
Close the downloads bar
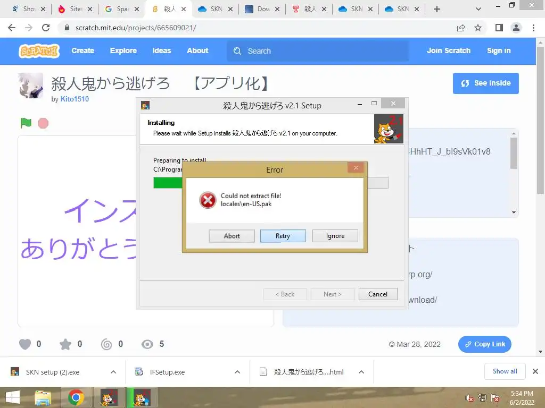coord(535,371)
